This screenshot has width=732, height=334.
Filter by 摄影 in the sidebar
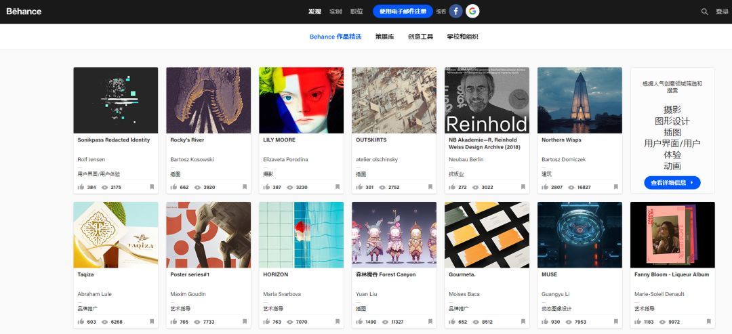(x=672, y=110)
